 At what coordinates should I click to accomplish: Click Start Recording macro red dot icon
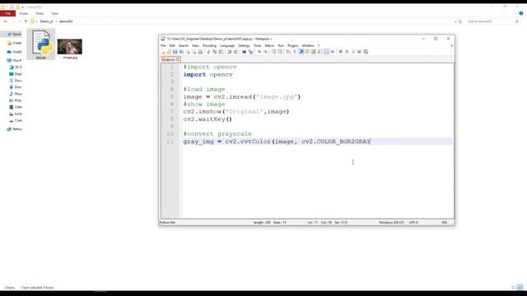(x=340, y=52)
